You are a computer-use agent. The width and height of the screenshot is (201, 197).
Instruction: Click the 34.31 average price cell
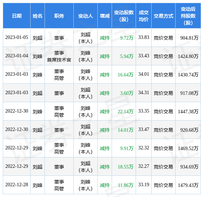[144, 93]
